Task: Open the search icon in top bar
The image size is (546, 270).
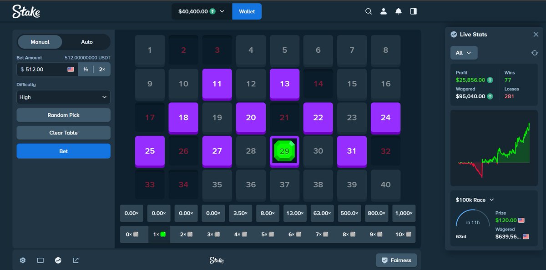Action: pyautogui.click(x=369, y=11)
